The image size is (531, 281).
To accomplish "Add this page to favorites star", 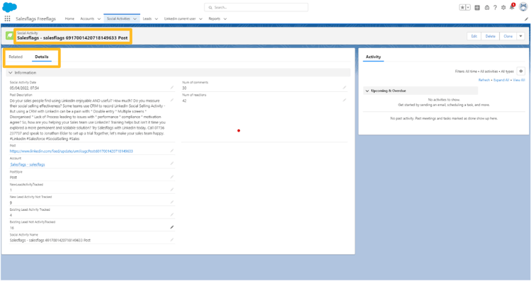I will 462,8.
